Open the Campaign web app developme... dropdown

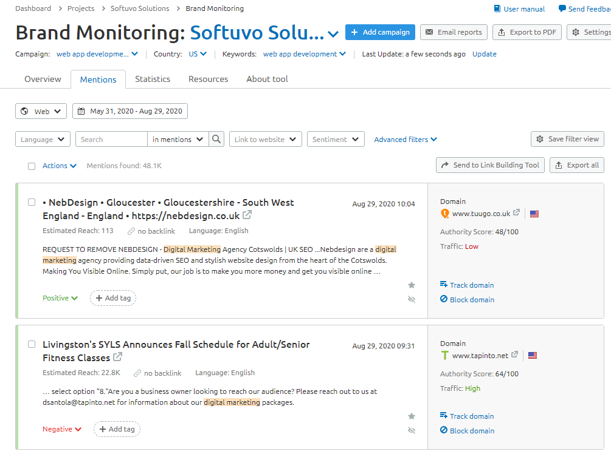[97, 53]
